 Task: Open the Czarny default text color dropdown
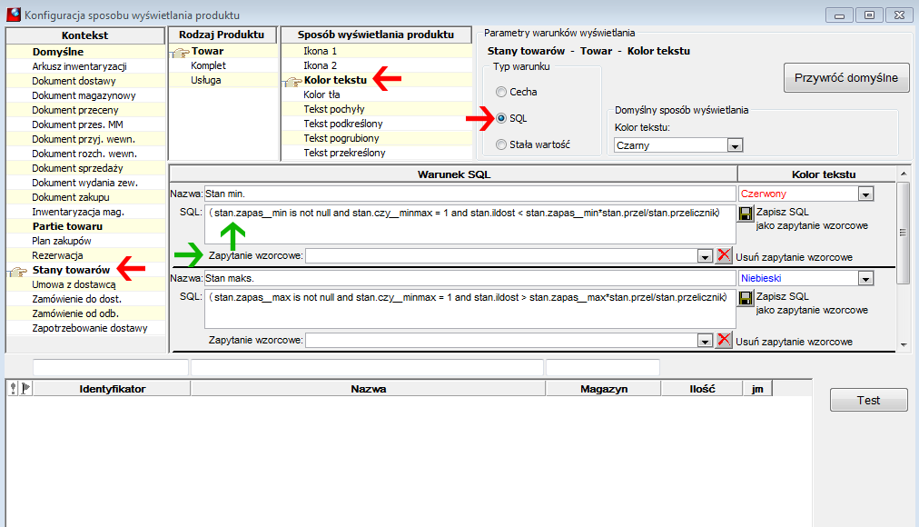point(735,145)
